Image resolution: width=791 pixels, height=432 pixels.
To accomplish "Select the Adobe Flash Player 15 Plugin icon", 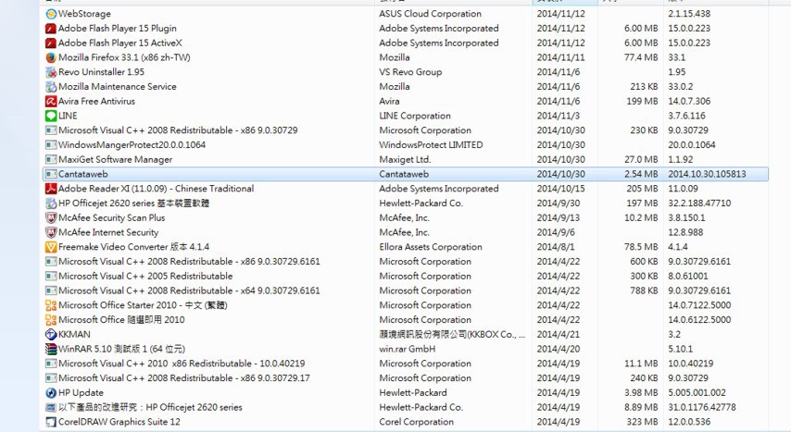I will (x=51, y=29).
